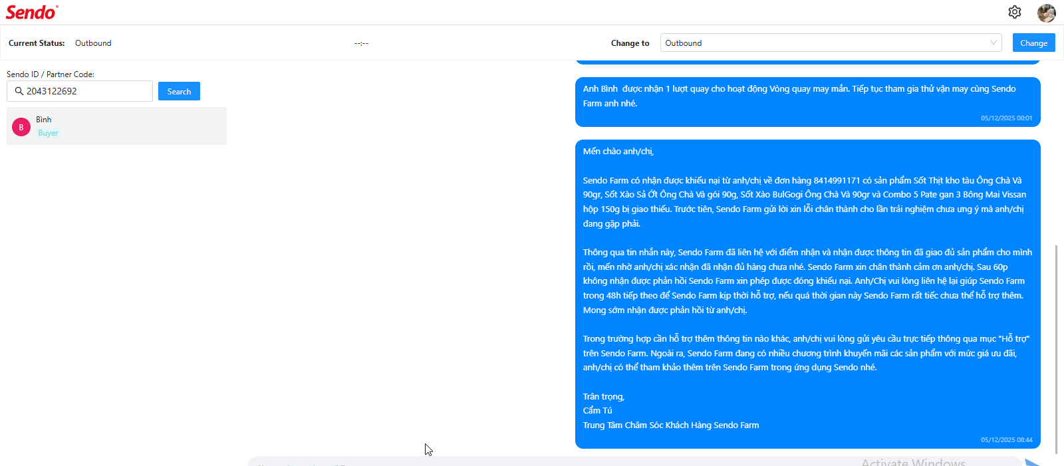Click Trung Tâm Chăm Sóc Khách Hàng line
The width and height of the screenshot is (1064, 466).
point(670,425)
